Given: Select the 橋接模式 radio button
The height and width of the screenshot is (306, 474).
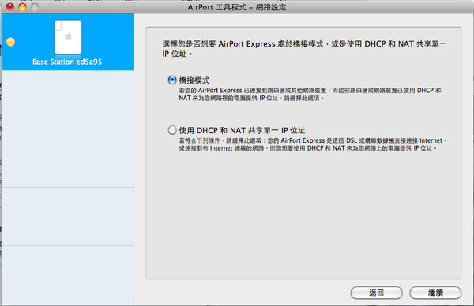Looking at the screenshot, I should [172, 80].
